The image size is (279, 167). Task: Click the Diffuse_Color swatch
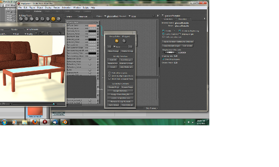92,25
